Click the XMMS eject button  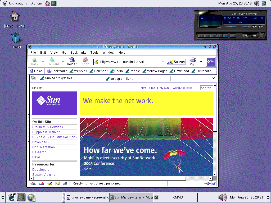point(233,36)
